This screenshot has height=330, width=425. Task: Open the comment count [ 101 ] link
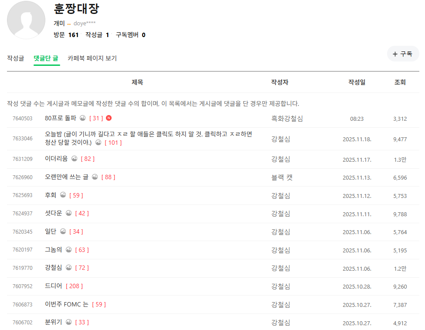tap(113, 143)
